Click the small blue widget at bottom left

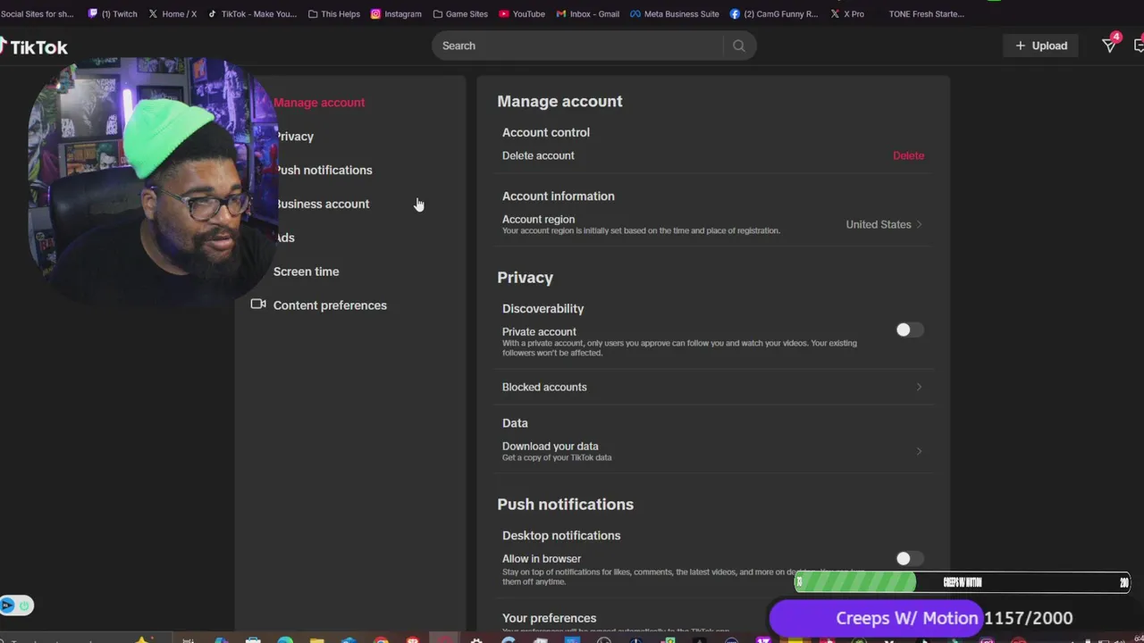[16, 605]
